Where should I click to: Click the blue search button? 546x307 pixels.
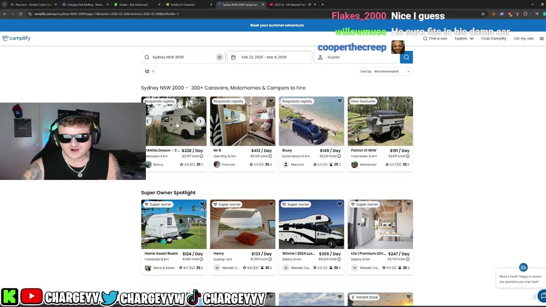pos(406,57)
